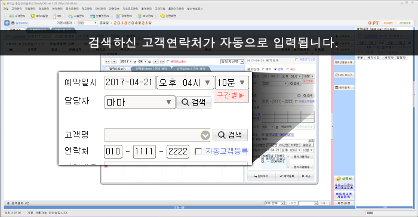The image size is (418, 217).
Task: Click the blue plus icon beside 일정예약
Action: click(x=7, y=23)
